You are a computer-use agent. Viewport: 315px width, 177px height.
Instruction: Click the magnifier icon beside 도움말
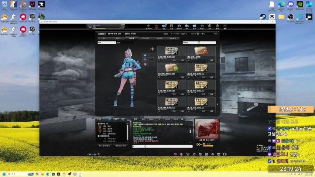click(x=99, y=155)
